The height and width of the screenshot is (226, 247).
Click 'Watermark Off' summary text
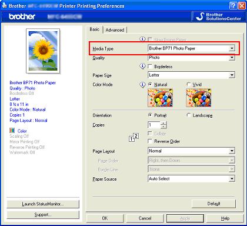22,152
